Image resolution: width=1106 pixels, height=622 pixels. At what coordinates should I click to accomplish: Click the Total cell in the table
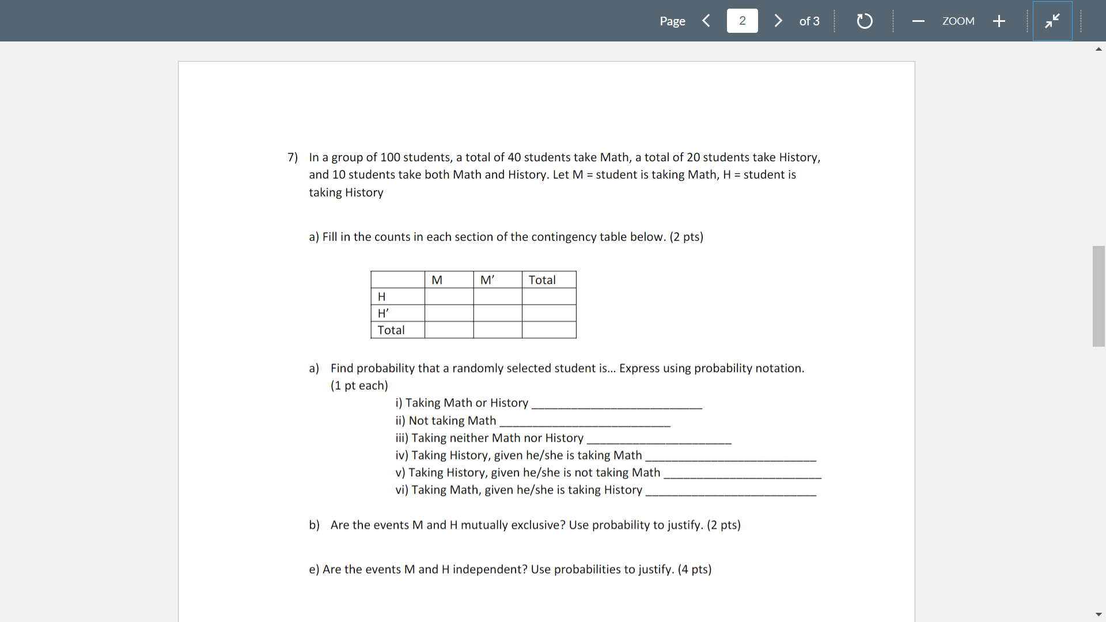(x=542, y=279)
